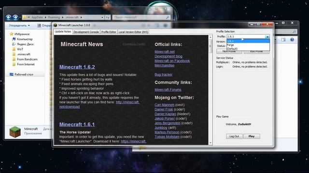Click the Powered by Tumblr link
Viewport: 309px width, 173px height.
[134, 44]
